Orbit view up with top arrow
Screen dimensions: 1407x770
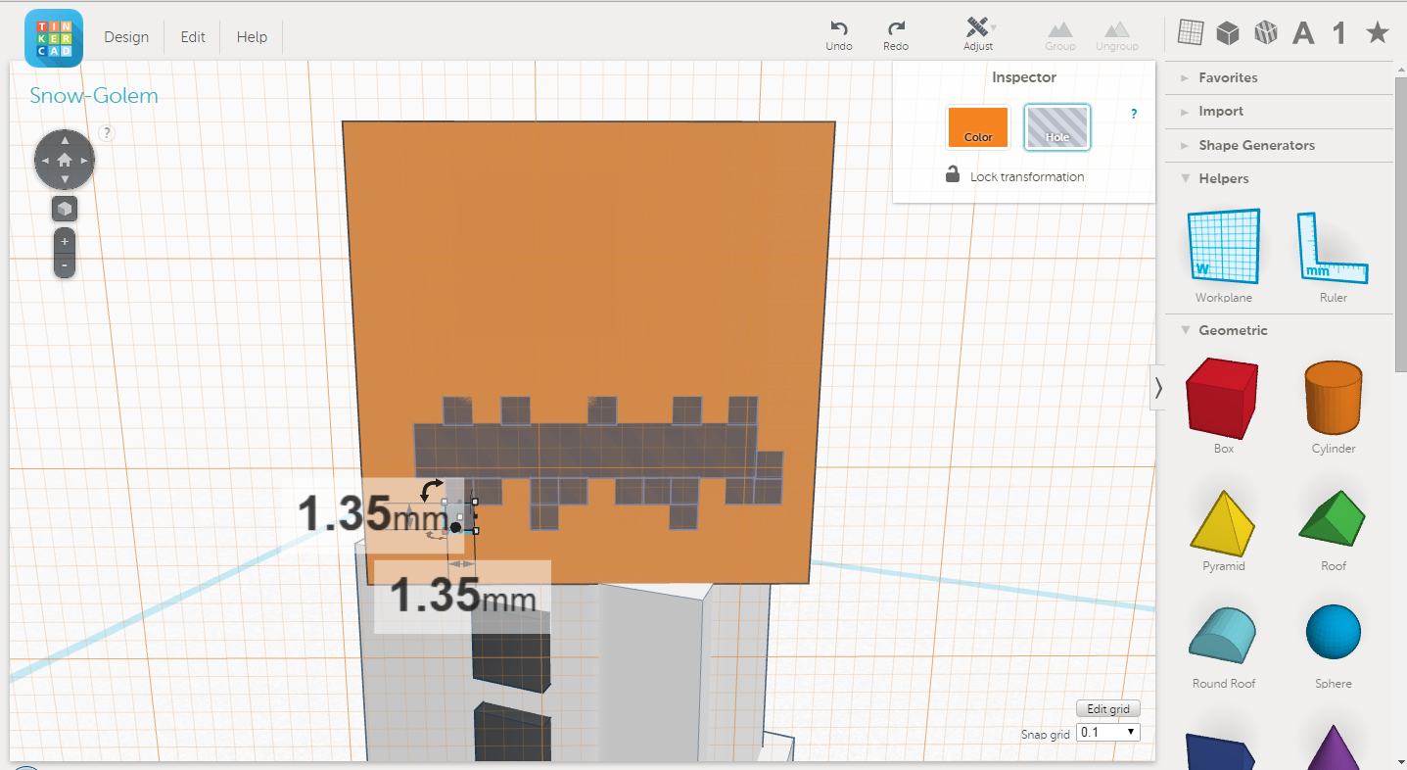65,140
